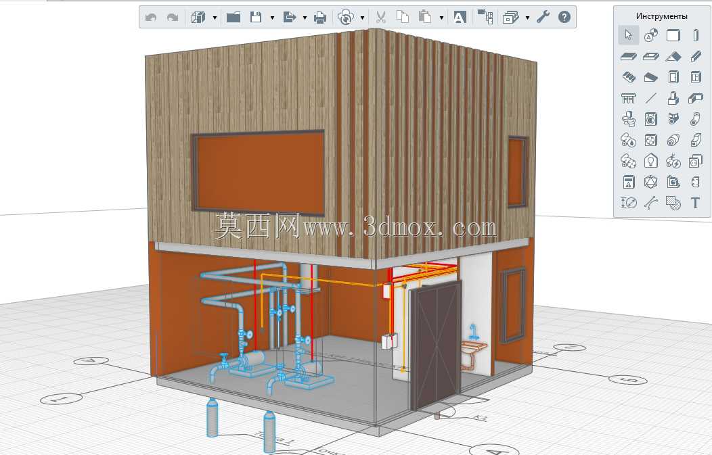Select the Text 'T' tool
712x455 pixels.
[x=696, y=203]
